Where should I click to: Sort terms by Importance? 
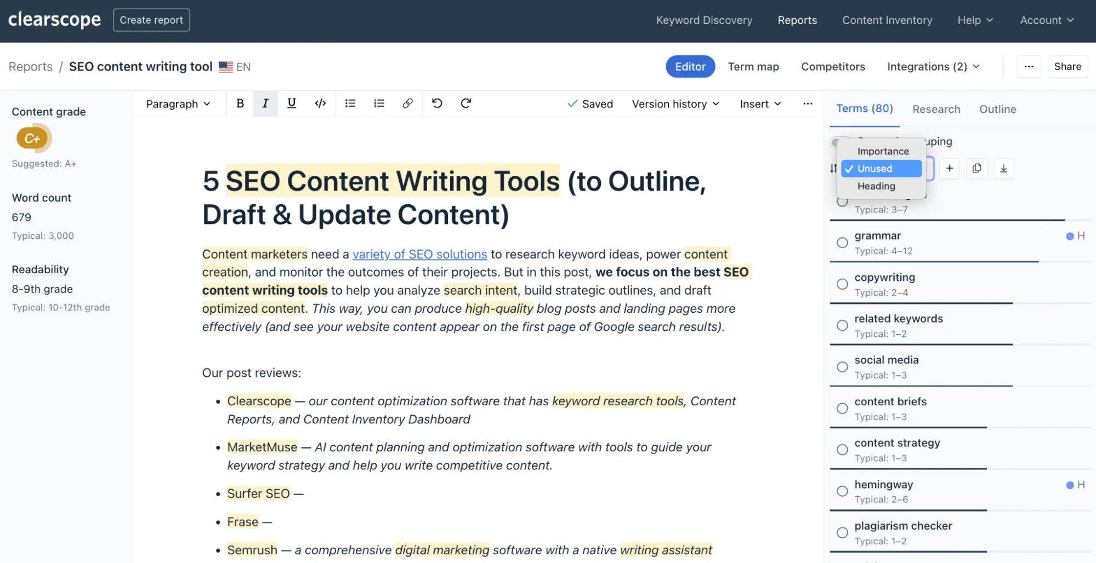[883, 151]
